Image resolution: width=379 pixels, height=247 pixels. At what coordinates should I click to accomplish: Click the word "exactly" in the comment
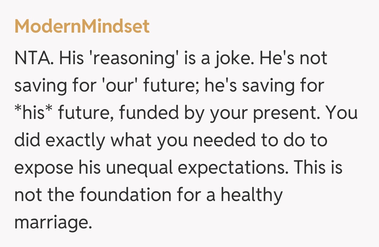75,140
